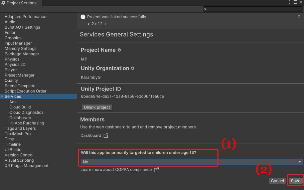The width and height of the screenshot is (304, 190).
Task: Open the Player settings category
Action: coord(11,70)
